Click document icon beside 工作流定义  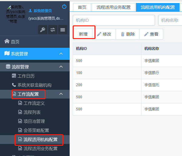pyautogui.click(x=20, y=103)
